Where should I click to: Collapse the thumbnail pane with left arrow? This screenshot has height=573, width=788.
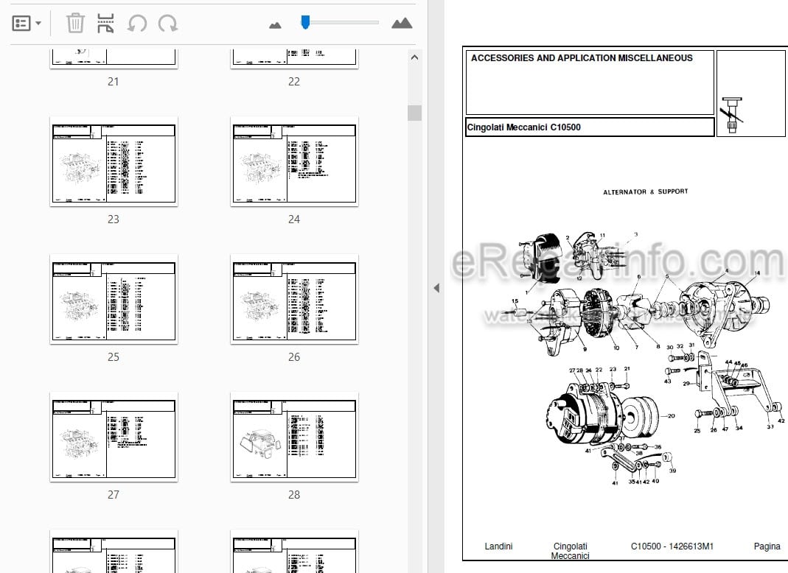click(x=436, y=288)
